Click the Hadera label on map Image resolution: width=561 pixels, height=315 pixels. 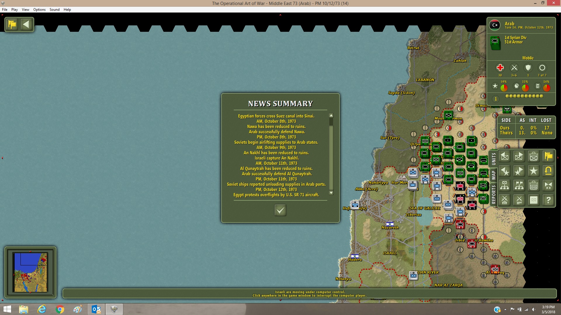coord(355,260)
